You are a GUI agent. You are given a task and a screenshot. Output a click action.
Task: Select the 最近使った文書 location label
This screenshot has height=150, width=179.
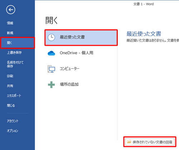pos(72,37)
